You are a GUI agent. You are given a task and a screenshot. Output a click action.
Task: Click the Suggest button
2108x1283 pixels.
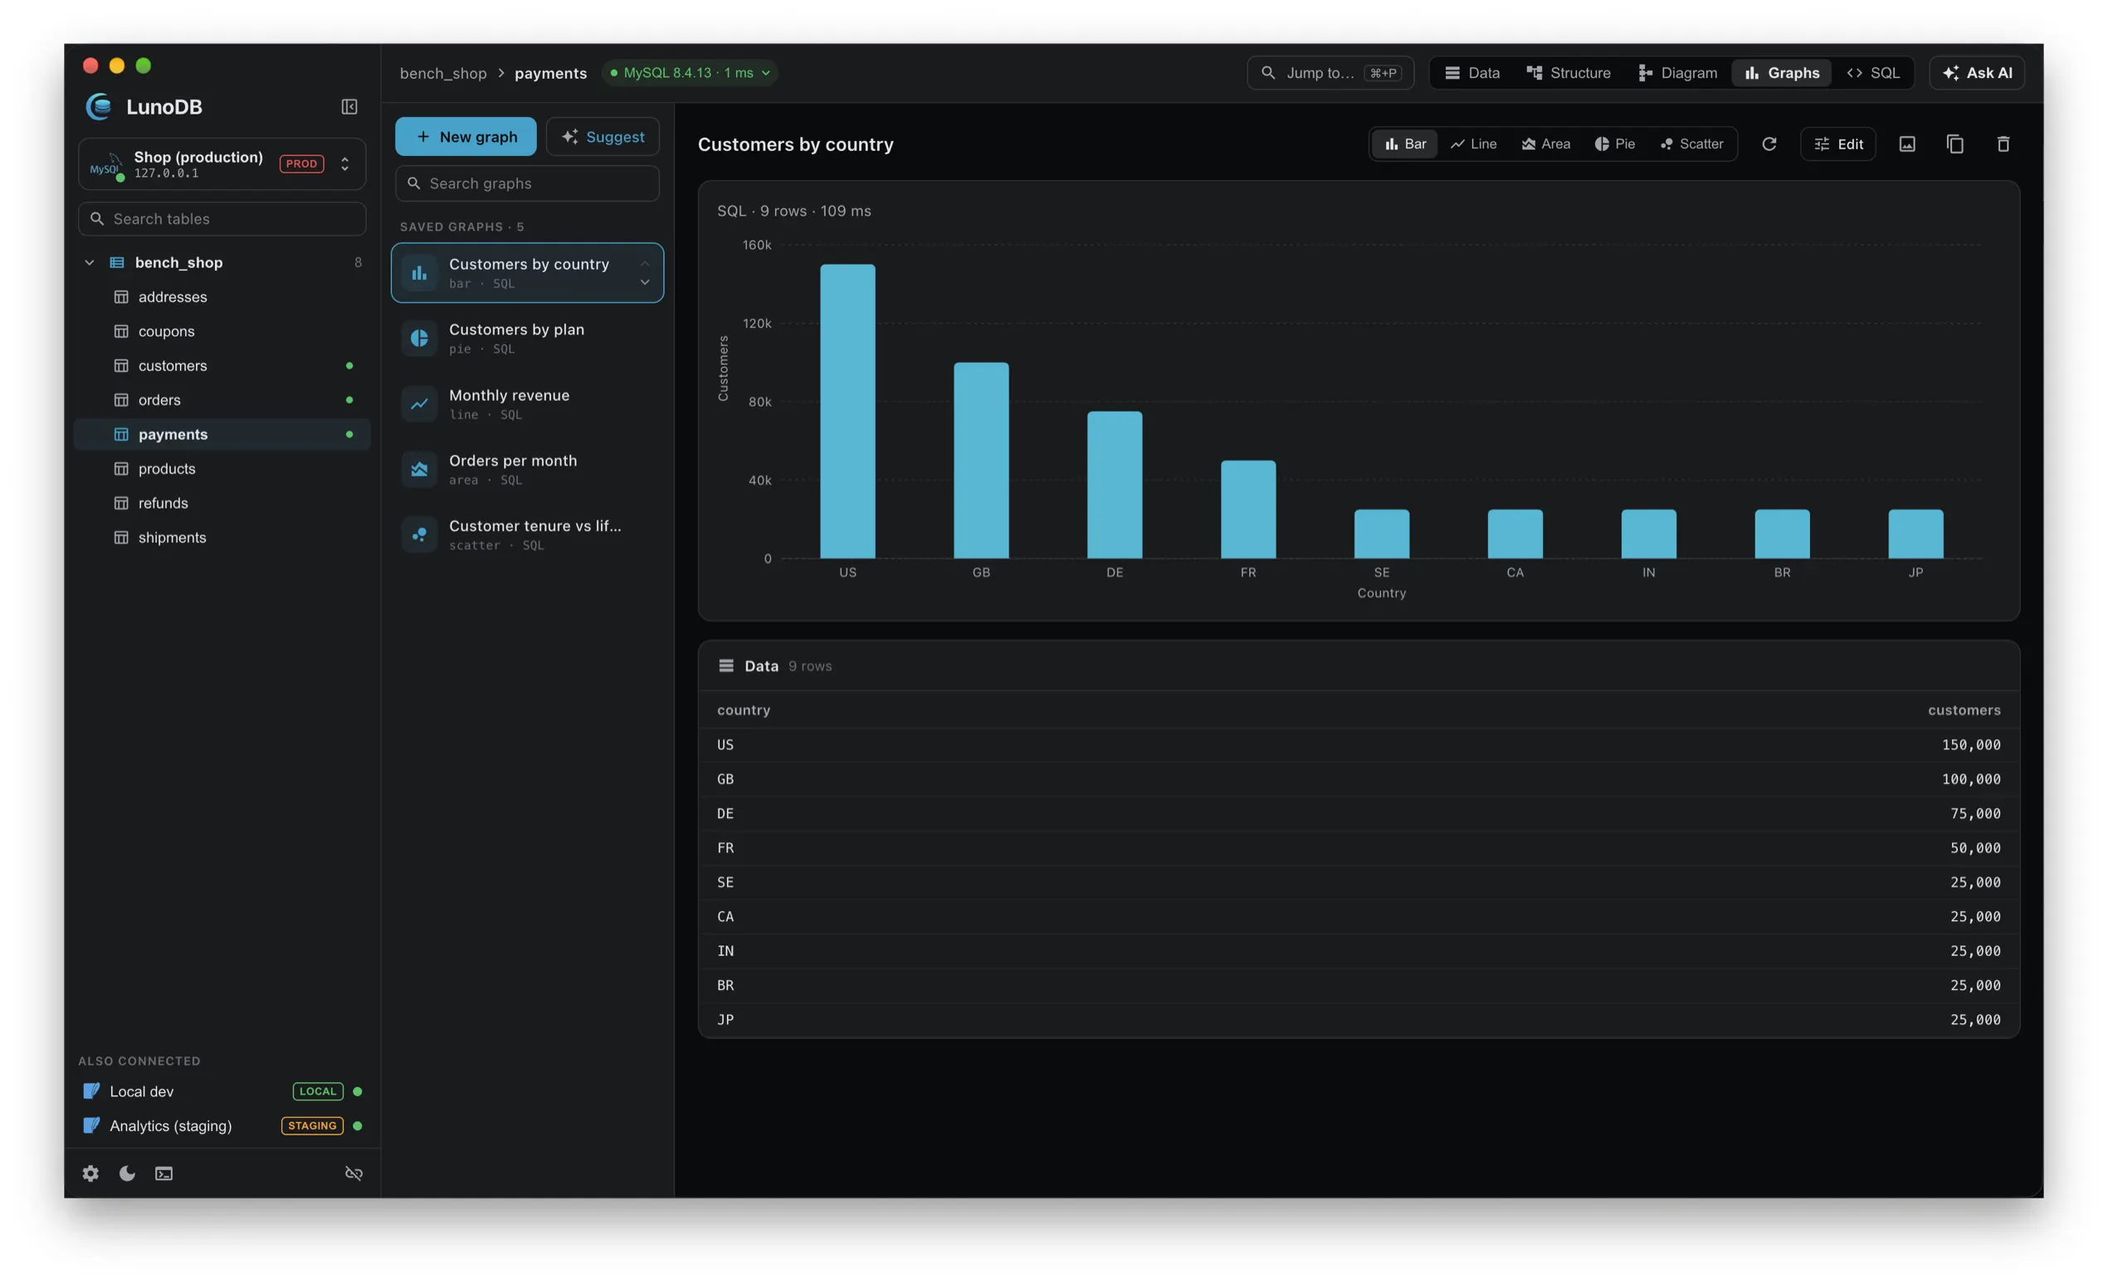603,137
